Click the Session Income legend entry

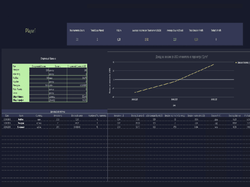tap(242, 63)
